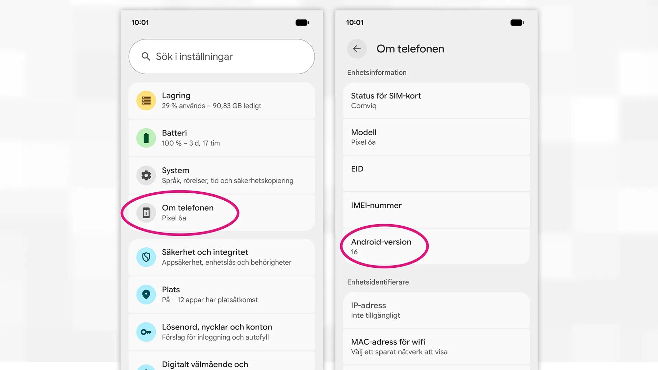Tap battery indicator in left phone status bar
Viewport: 658px width, 370px height.
coord(302,23)
